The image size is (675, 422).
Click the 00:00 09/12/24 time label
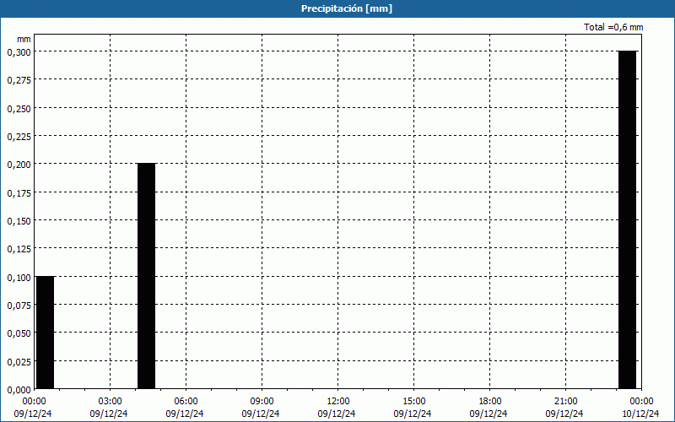33,408
